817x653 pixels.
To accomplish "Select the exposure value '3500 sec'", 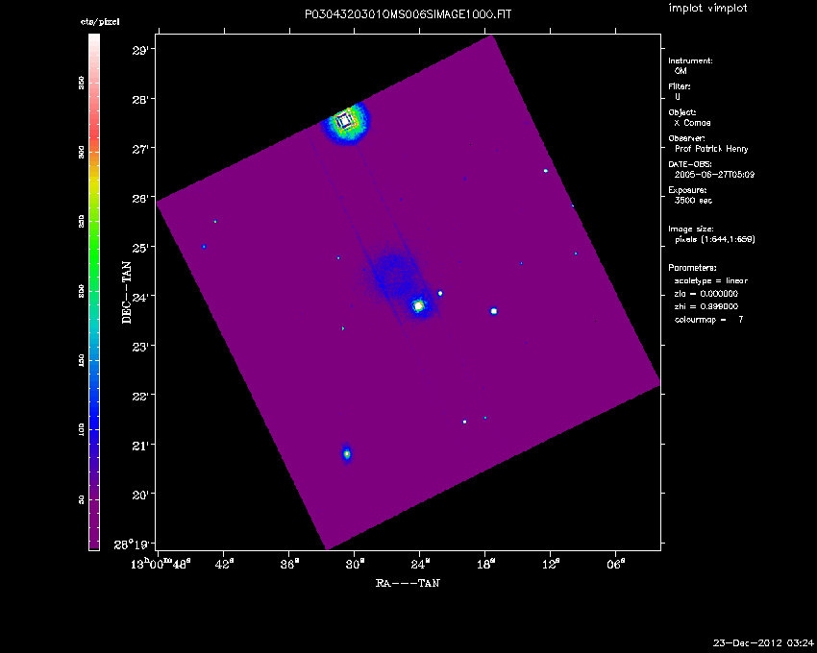I will click(693, 201).
